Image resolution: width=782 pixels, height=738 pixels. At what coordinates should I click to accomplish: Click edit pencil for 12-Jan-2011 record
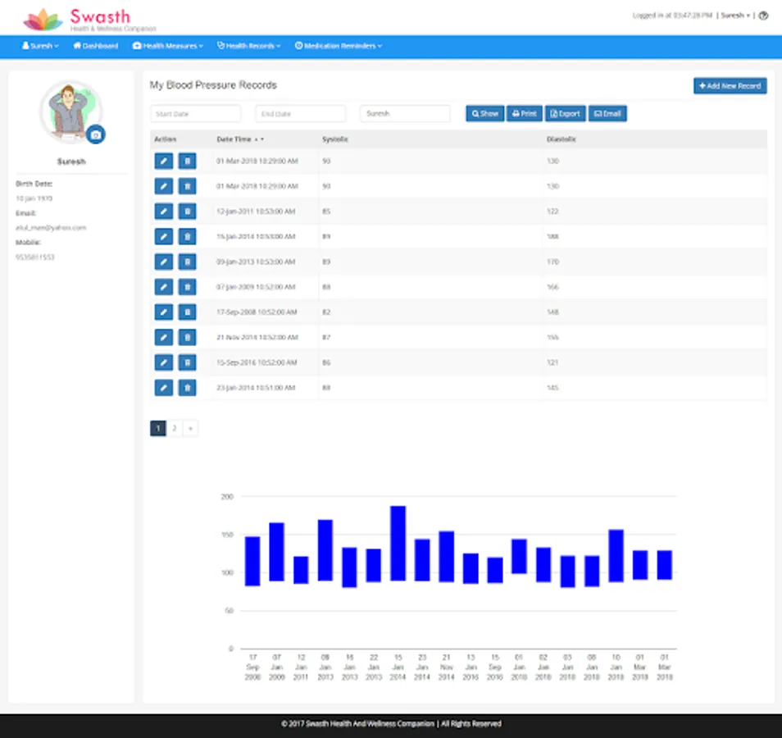pyautogui.click(x=164, y=212)
